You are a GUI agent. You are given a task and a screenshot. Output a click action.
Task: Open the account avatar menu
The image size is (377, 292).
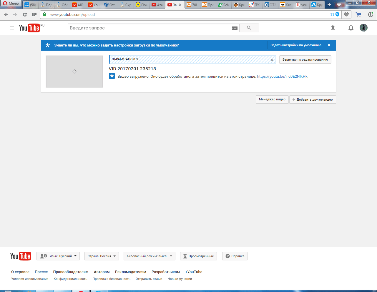coord(363,28)
